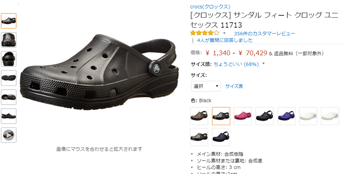Screen dimensions: 352x174
Task: Select the first side-view thumbnail
Action: pos(9,21)
